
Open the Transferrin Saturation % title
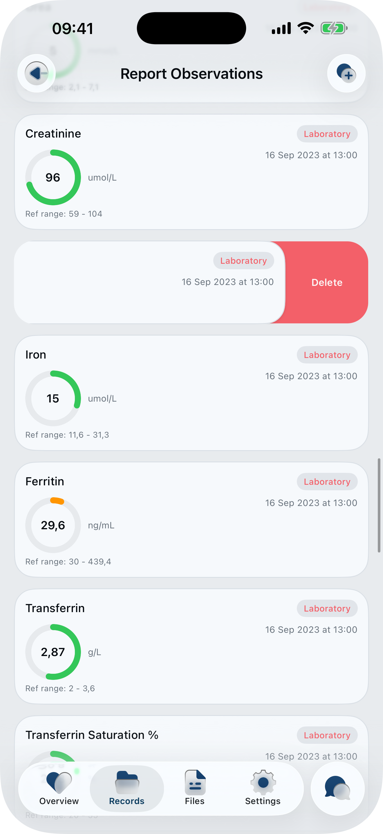click(x=92, y=735)
